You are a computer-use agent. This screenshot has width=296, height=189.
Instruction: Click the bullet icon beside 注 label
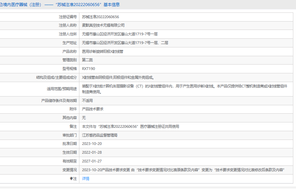(71, 179)
